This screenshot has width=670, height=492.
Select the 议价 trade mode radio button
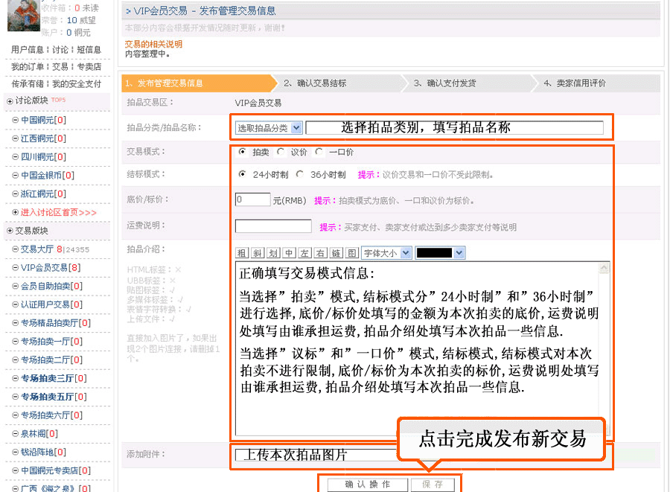(x=281, y=152)
